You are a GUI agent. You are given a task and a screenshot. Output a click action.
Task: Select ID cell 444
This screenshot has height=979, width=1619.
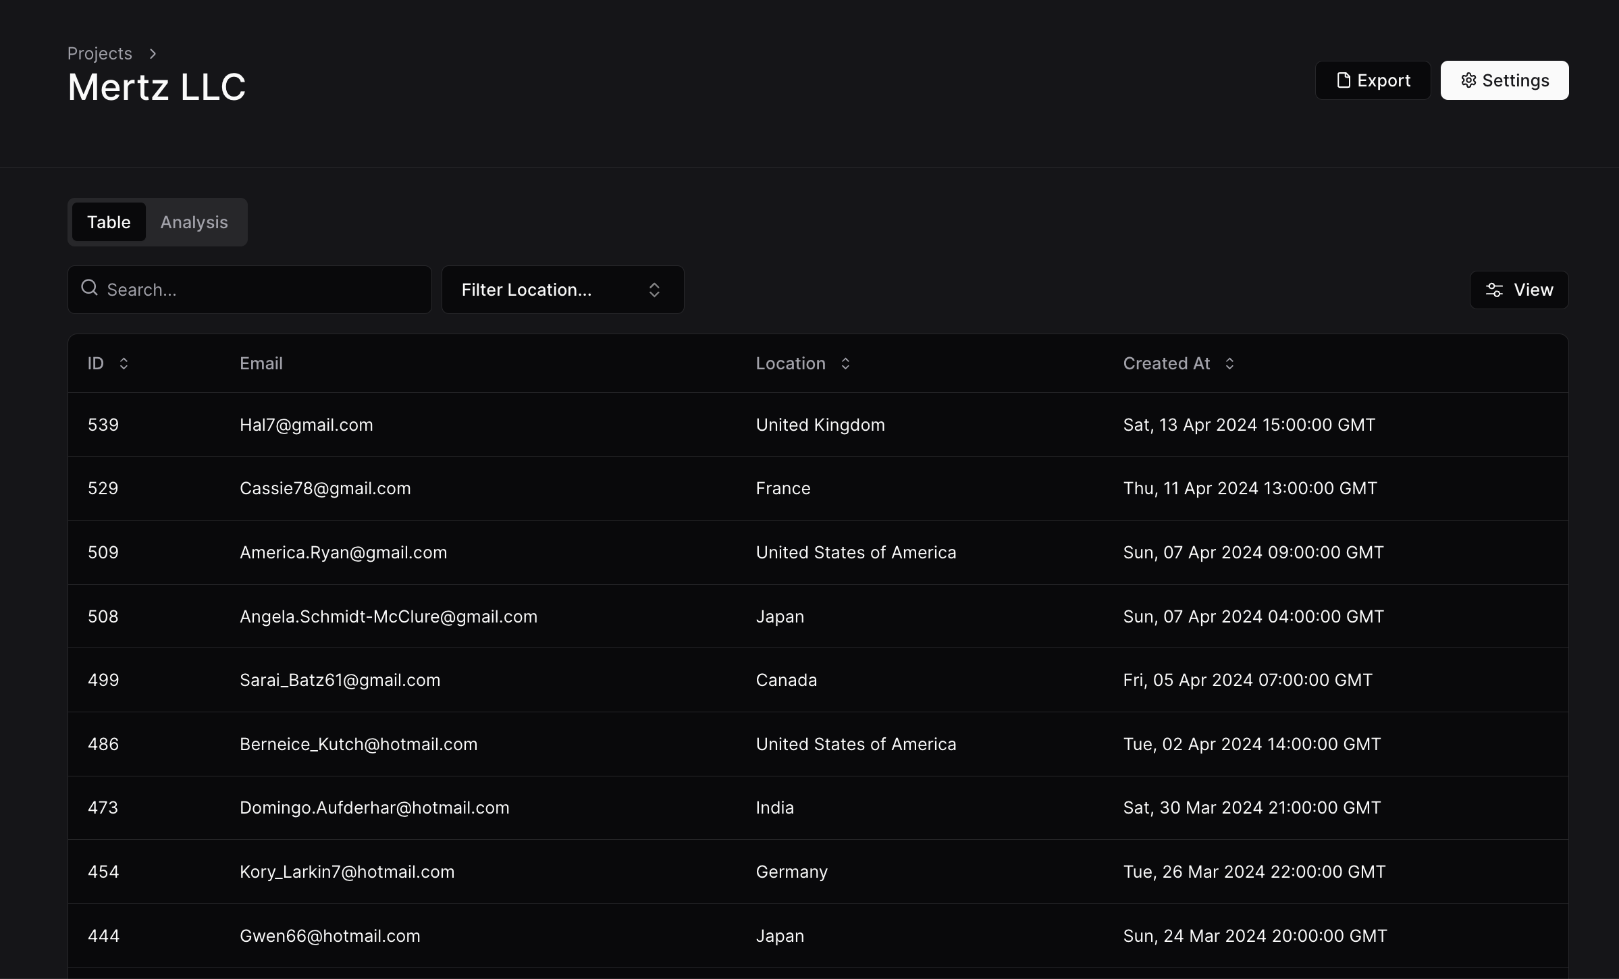click(104, 936)
